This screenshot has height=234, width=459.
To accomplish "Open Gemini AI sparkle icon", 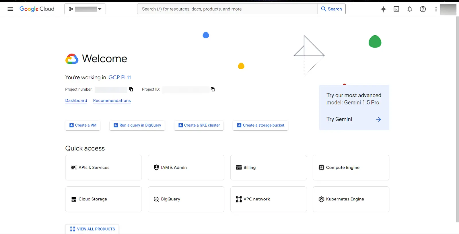I will [x=383, y=9].
